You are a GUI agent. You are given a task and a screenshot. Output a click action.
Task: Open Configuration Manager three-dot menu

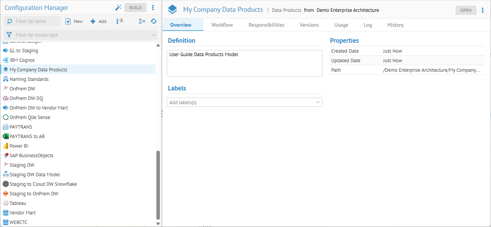click(x=153, y=8)
